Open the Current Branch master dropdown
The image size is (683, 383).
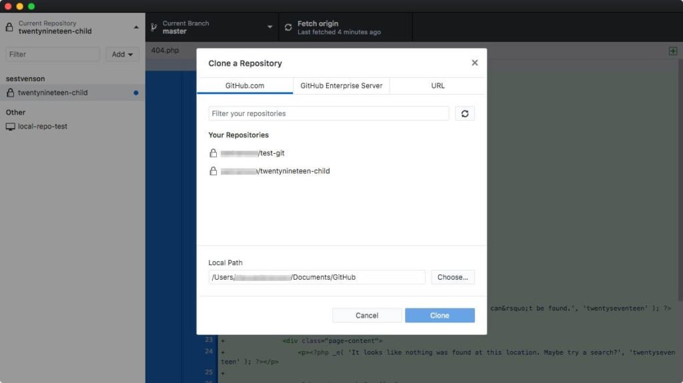click(212, 27)
